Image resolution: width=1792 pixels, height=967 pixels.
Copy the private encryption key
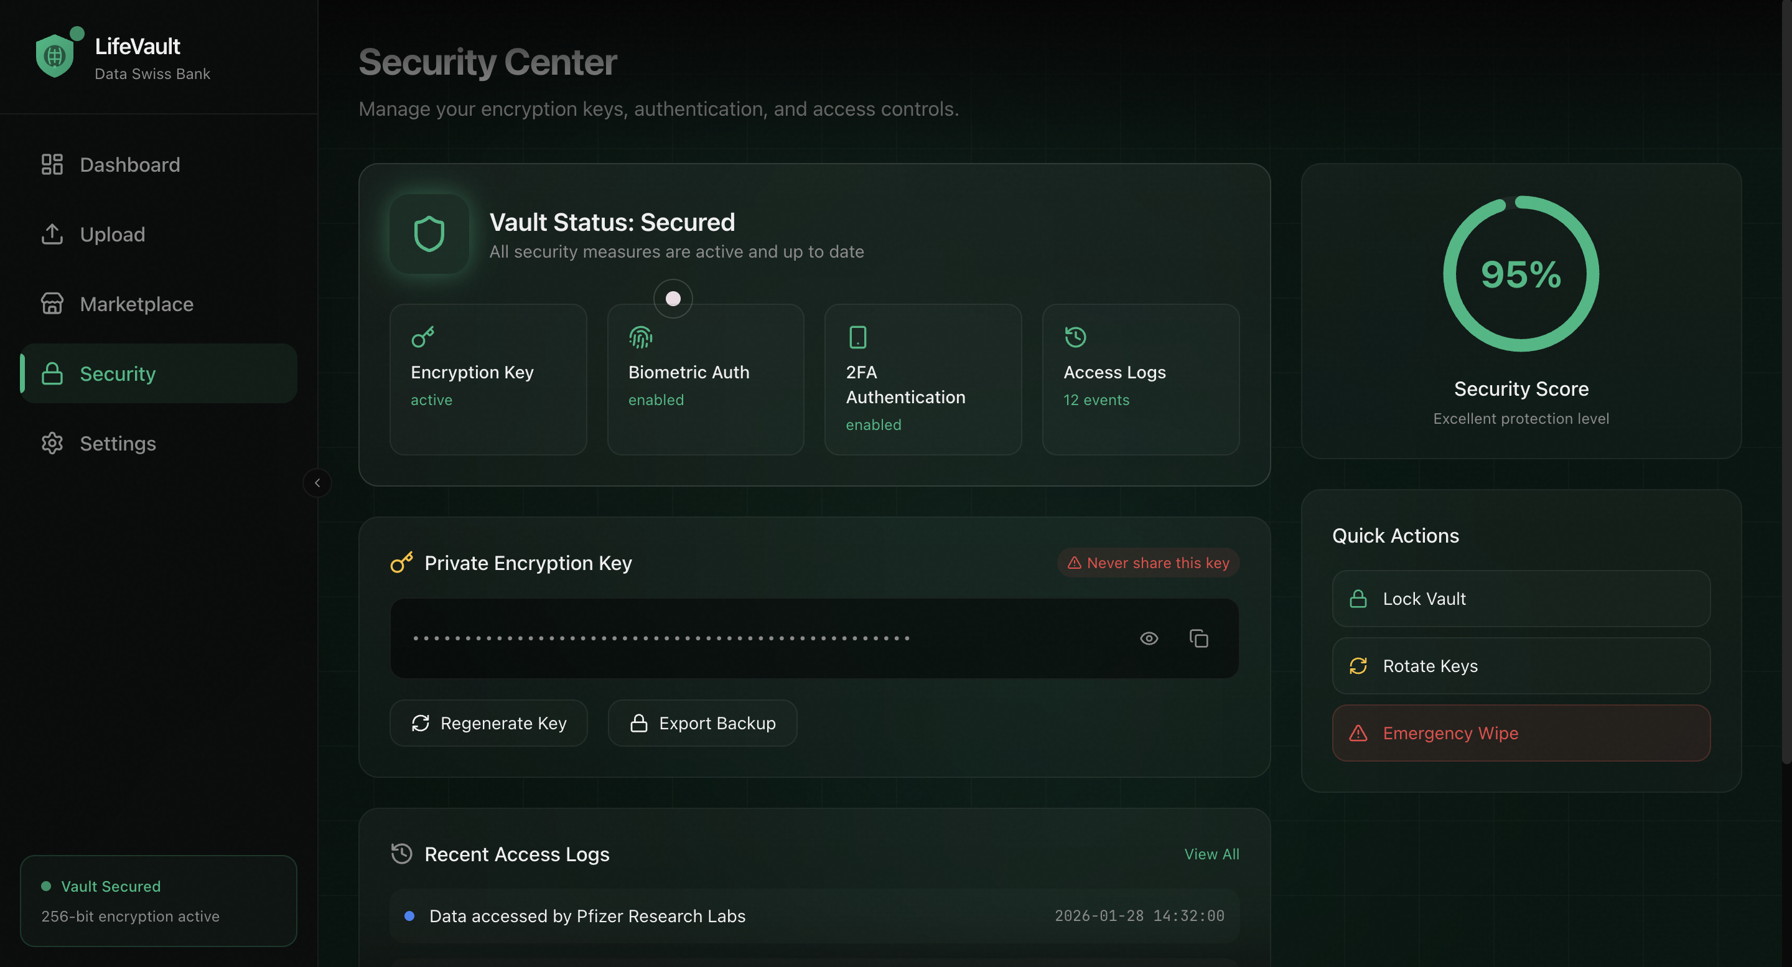1198,638
